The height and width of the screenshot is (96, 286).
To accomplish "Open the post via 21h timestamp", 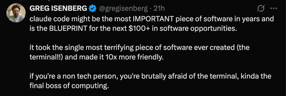I will (x=159, y=8).
